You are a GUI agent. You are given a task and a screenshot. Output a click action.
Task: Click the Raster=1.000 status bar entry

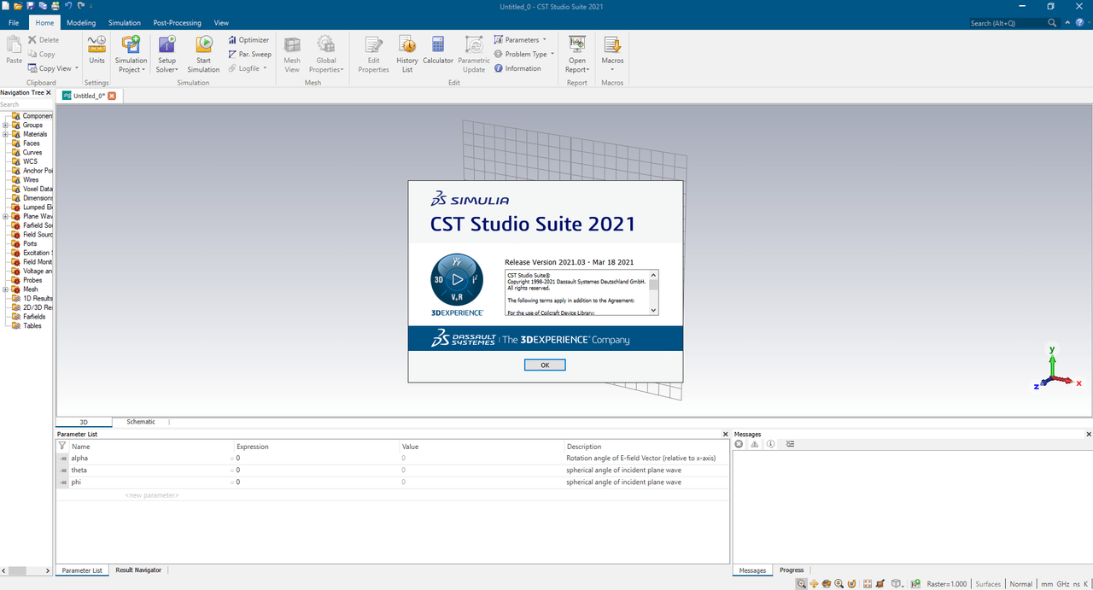click(947, 584)
